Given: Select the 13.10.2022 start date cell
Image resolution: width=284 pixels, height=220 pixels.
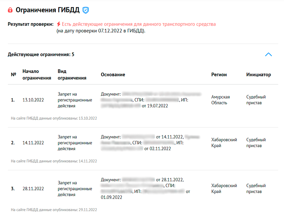Looking at the screenshot, I should tap(33, 100).
